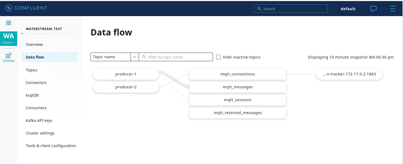The height and width of the screenshot is (164, 403).
Task: Click the mqtt_messages topic node
Action: (238, 87)
